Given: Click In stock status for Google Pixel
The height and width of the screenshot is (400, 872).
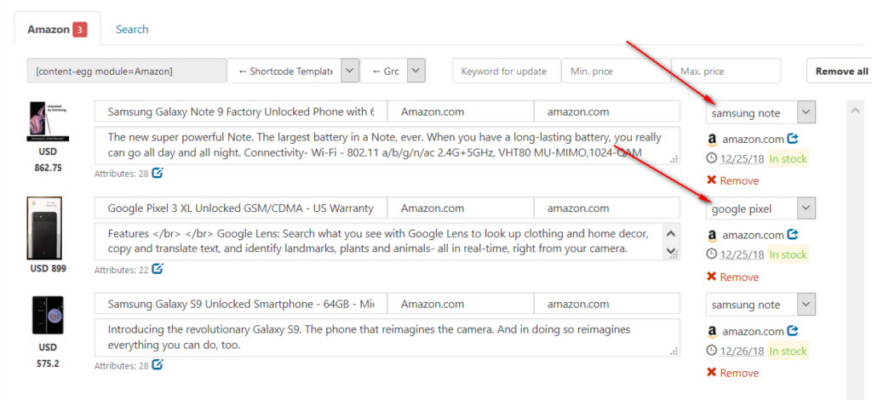Looking at the screenshot, I should (788, 255).
